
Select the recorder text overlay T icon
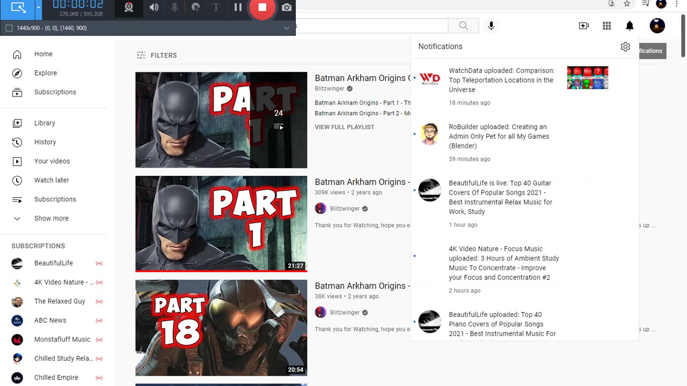coord(216,8)
